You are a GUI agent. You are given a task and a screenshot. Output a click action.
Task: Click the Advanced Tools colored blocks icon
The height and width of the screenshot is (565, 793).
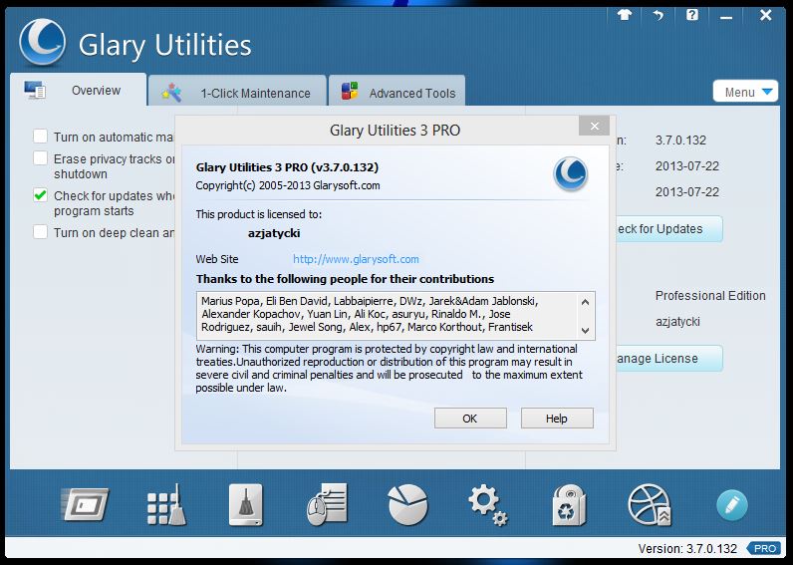tap(350, 92)
